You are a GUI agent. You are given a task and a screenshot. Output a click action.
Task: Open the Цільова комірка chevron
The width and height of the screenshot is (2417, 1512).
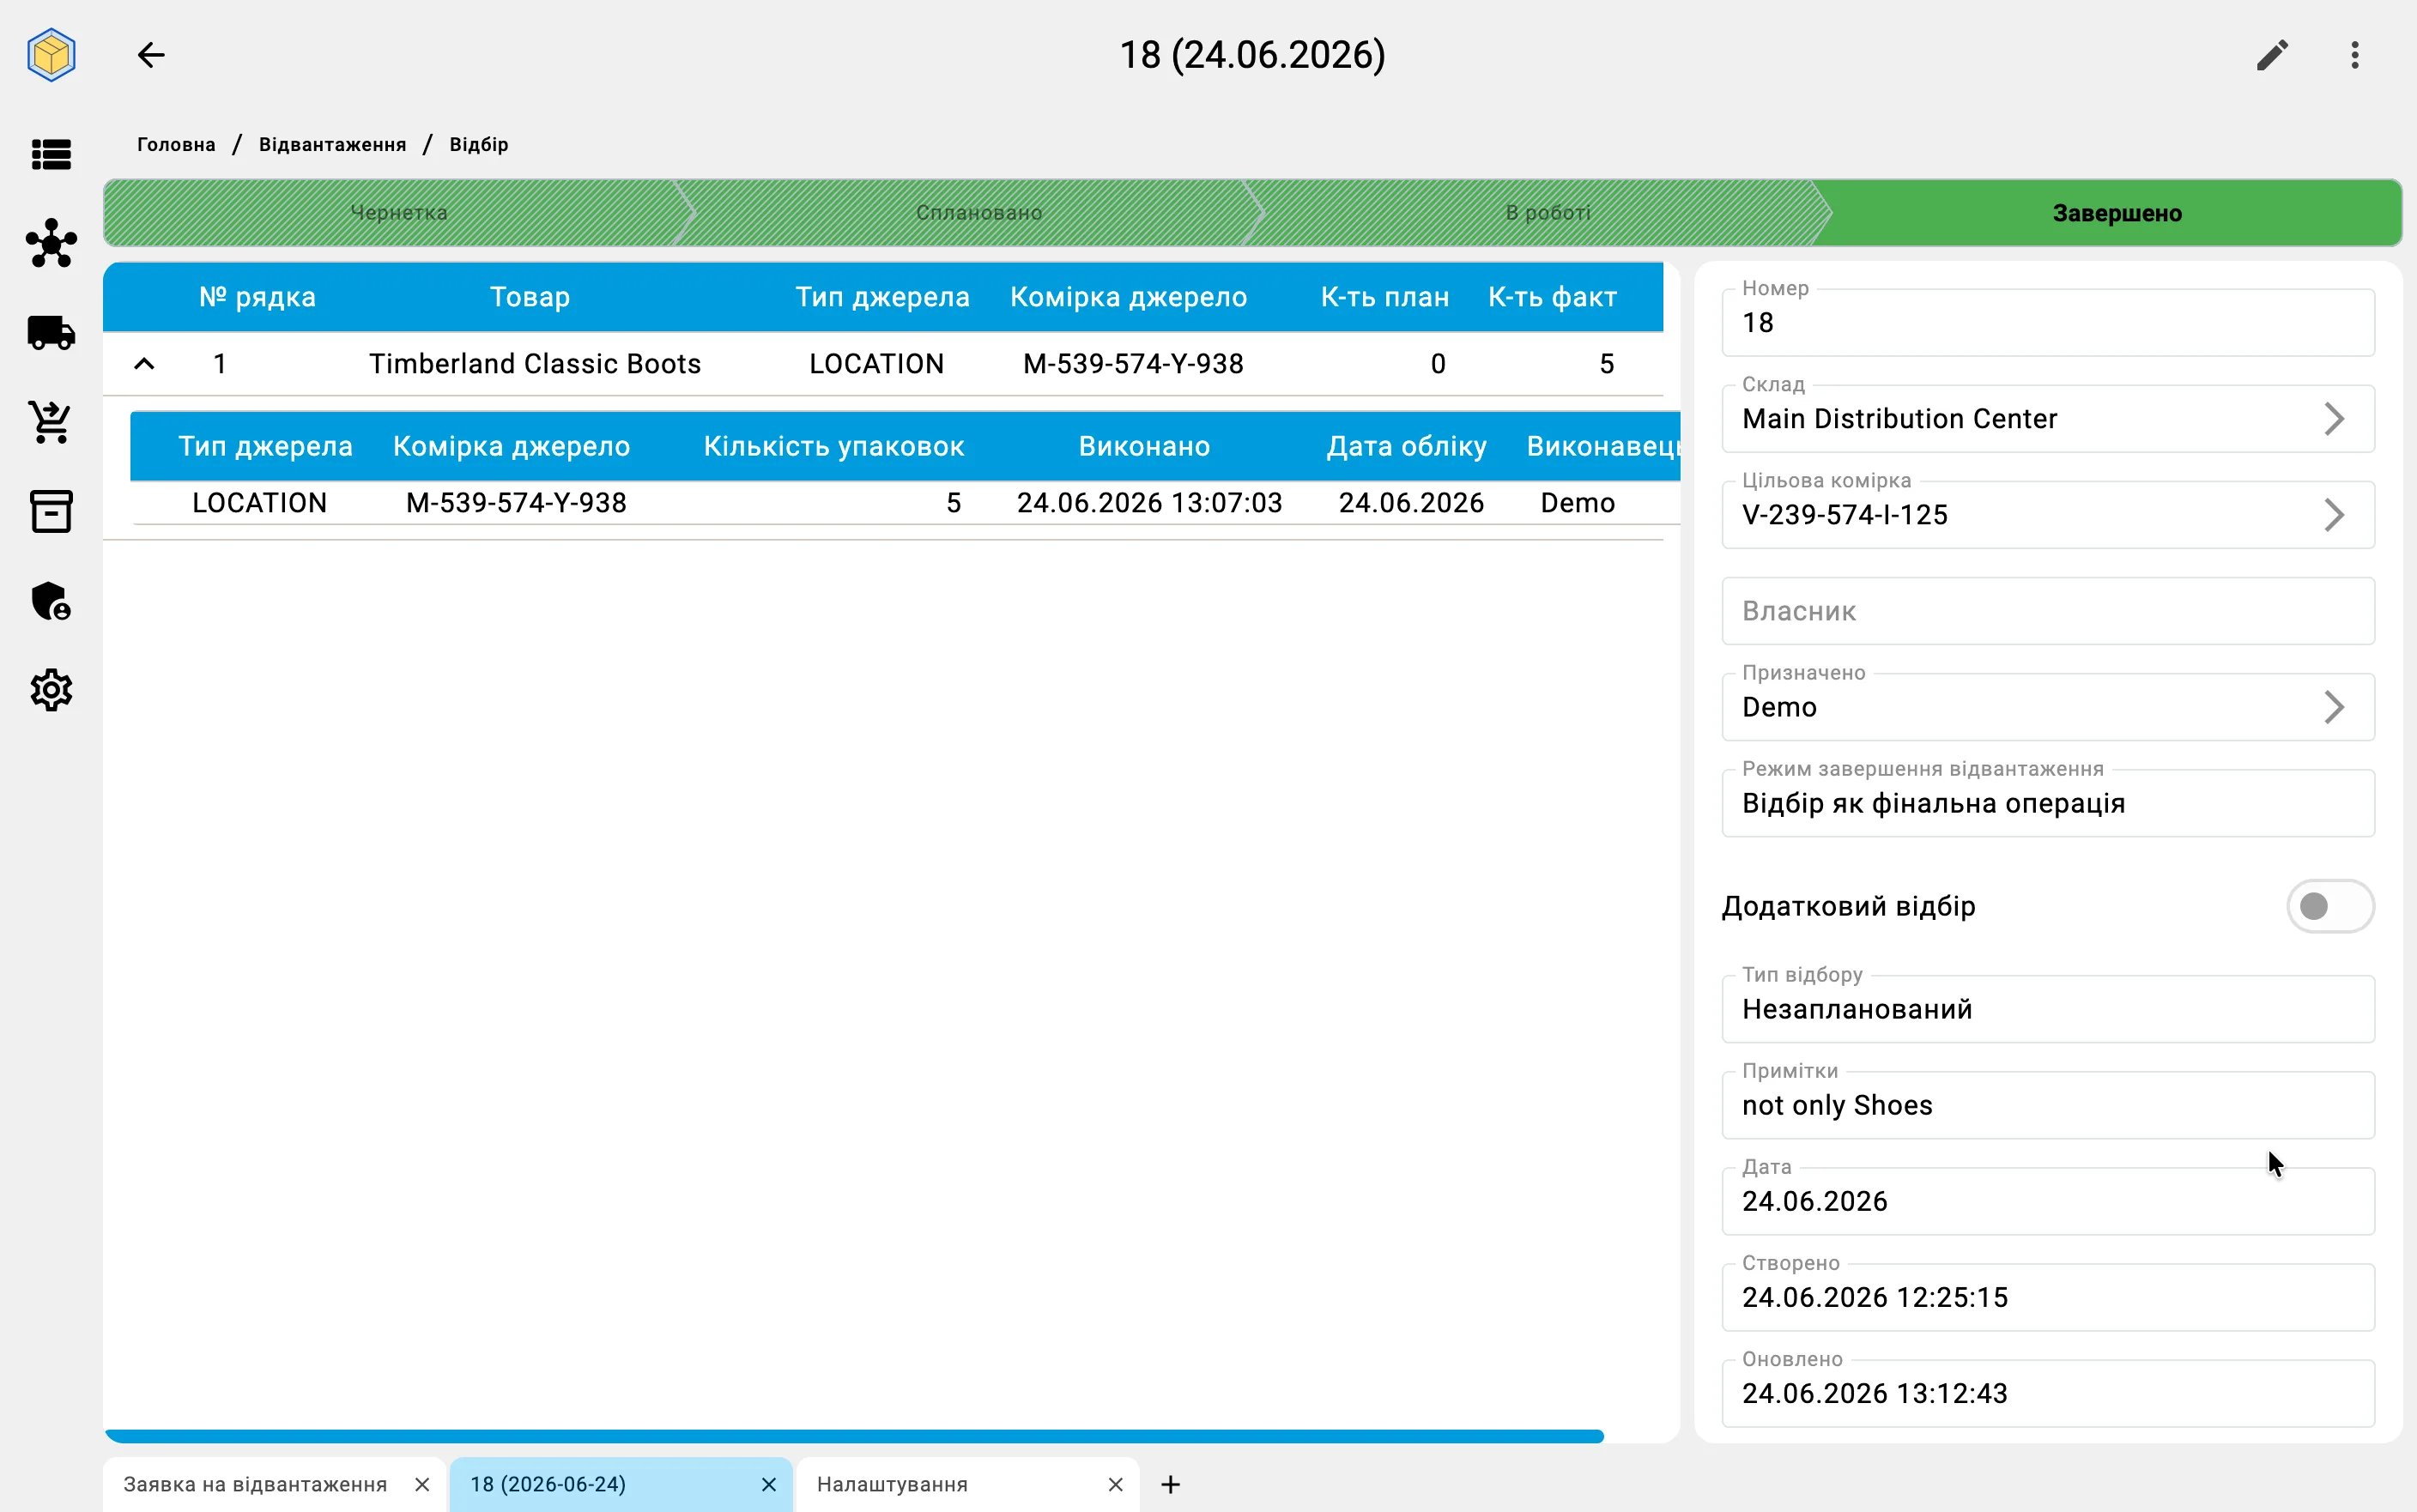click(2334, 515)
